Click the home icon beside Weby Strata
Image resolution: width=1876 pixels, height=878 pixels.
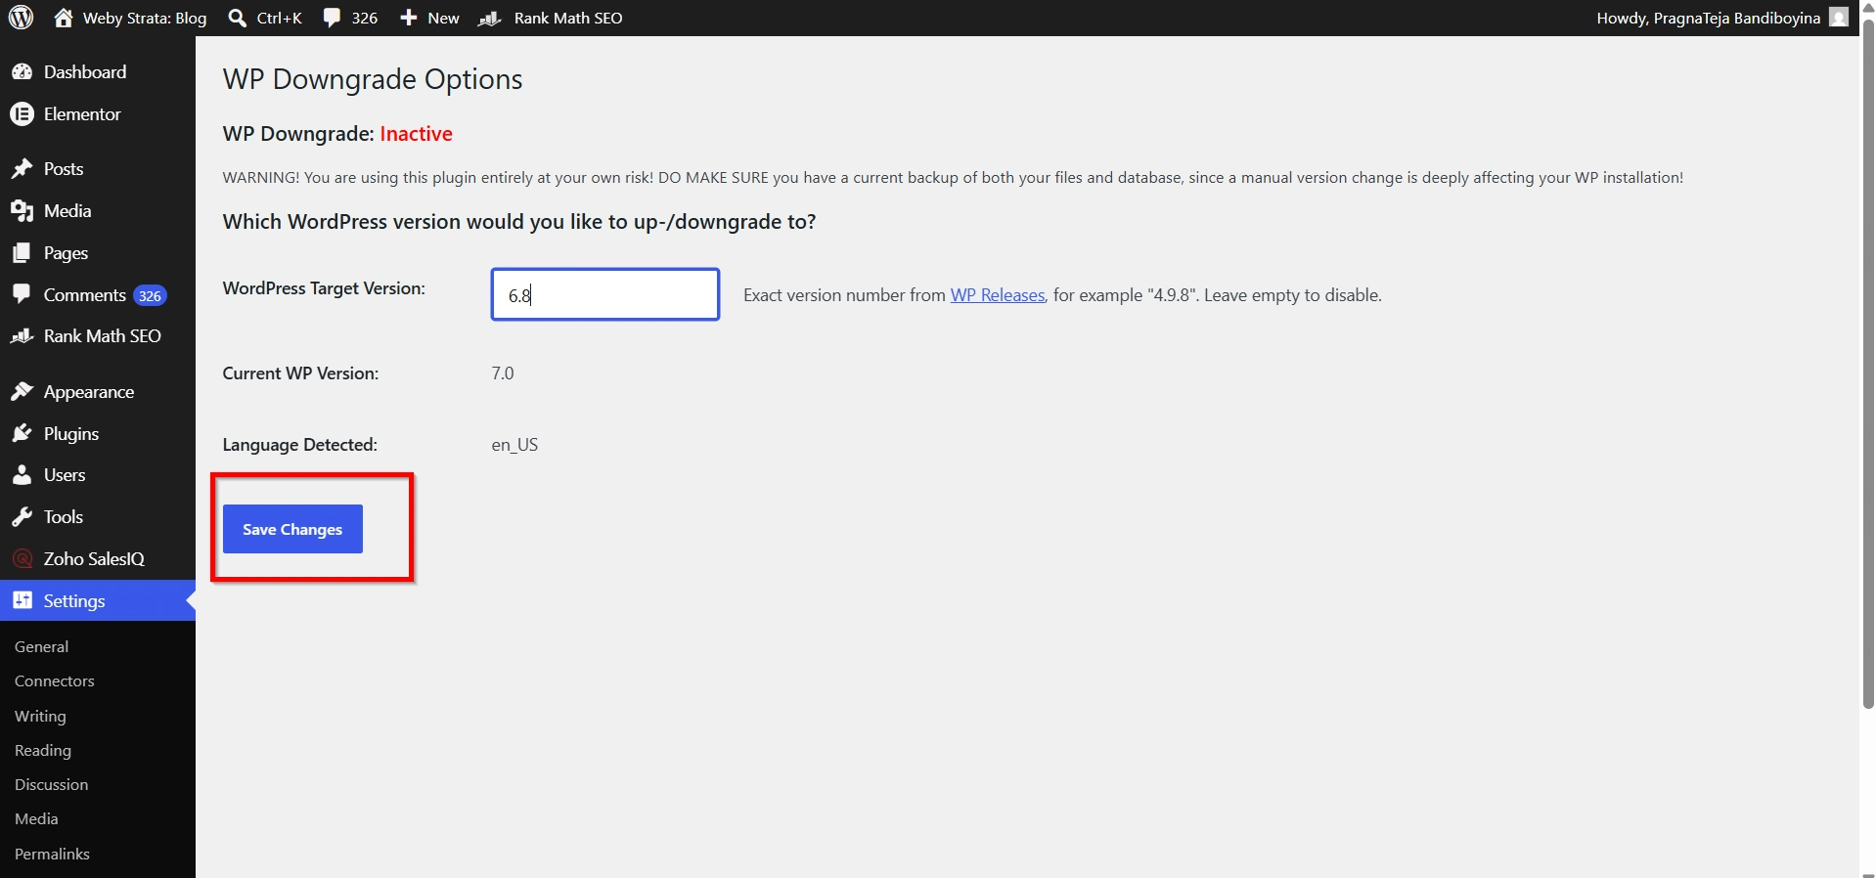tap(64, 18)
